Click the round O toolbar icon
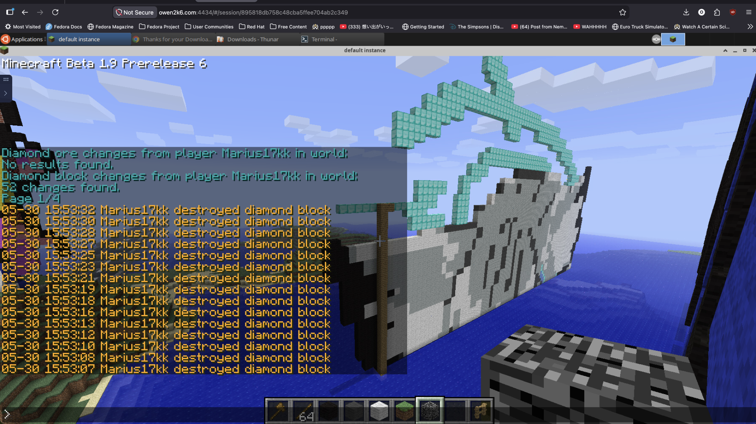Image resolution: width=756 pixels, height=424 pixels. [702, 12]
